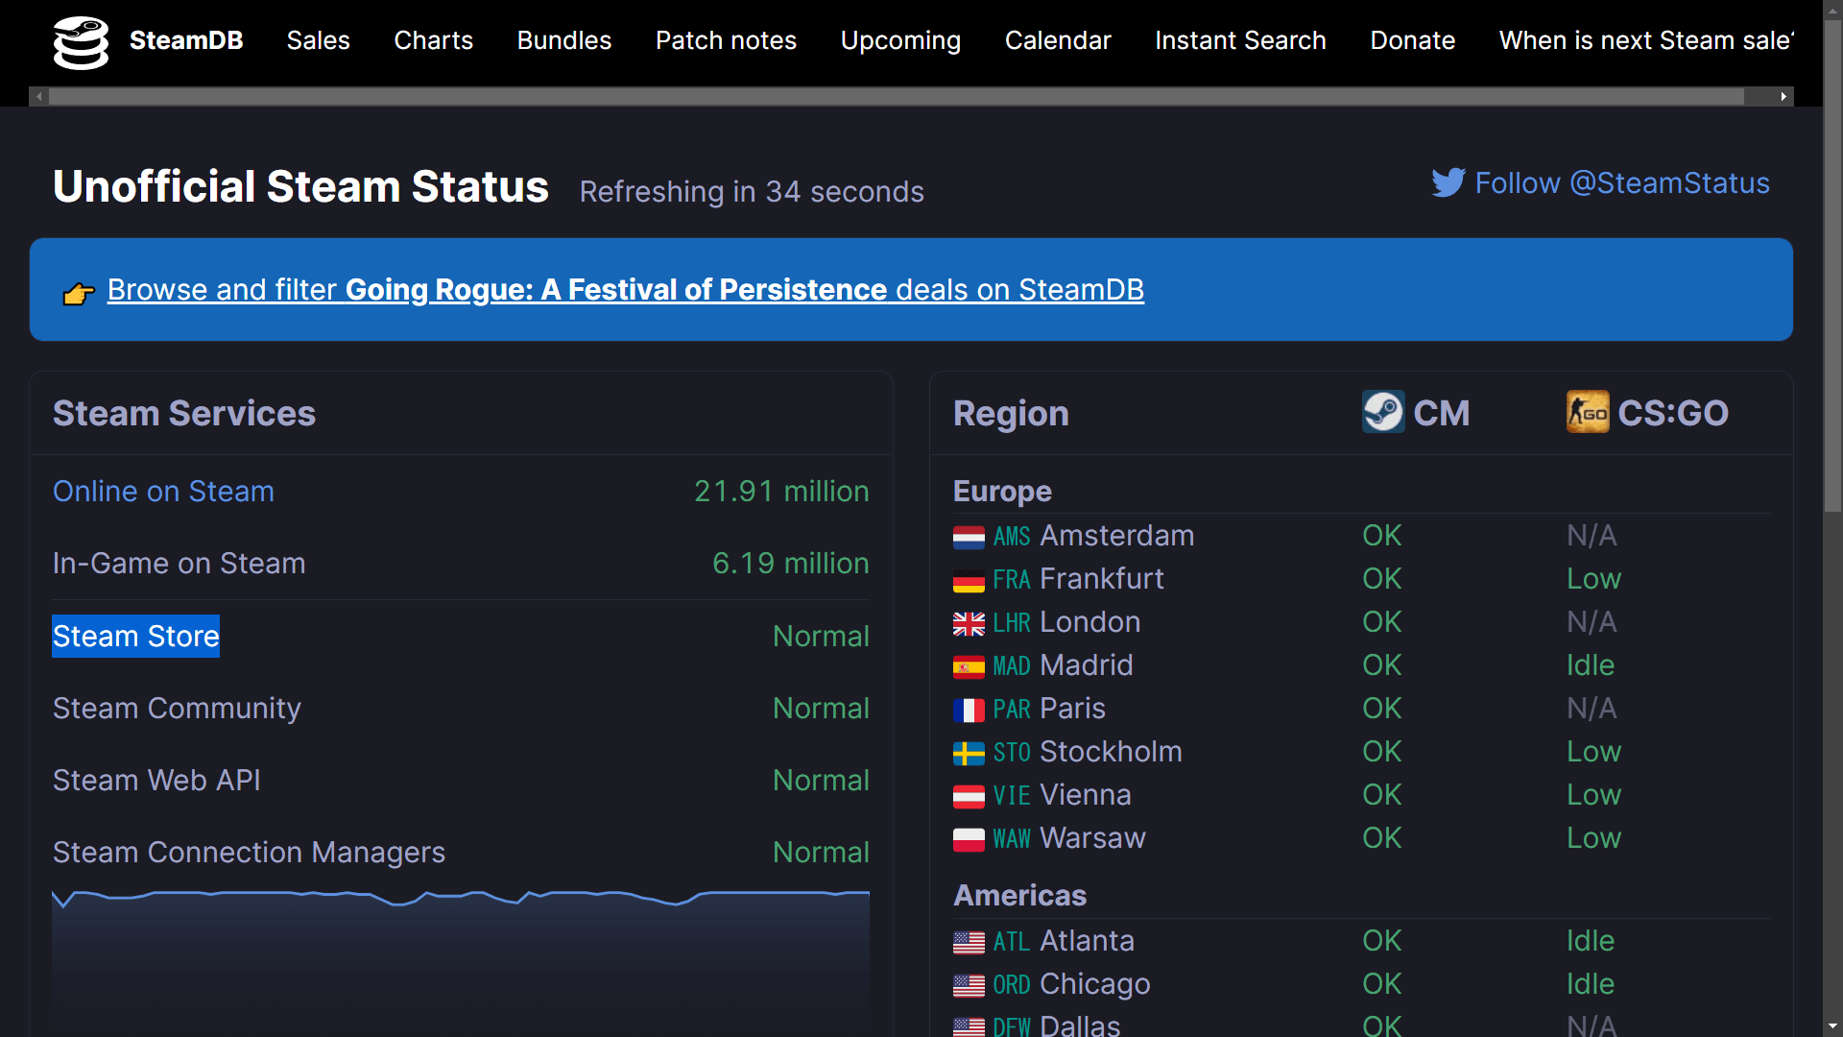Click Frankfurt's CS:GO Low status
The image size is (1843, 1037).
point(1593,578)
